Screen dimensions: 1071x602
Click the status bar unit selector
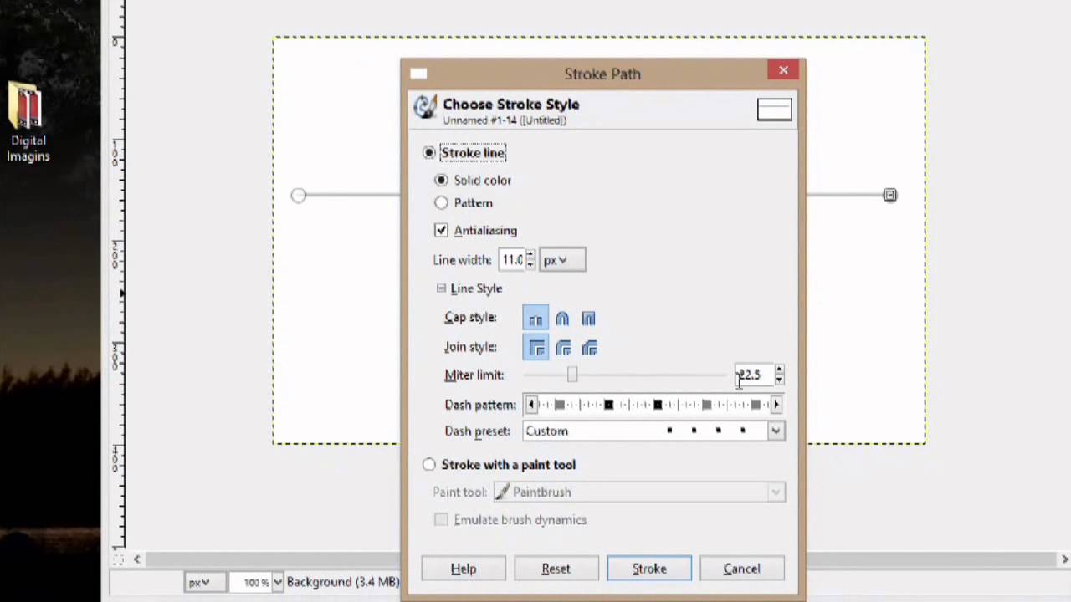point(204,582)
